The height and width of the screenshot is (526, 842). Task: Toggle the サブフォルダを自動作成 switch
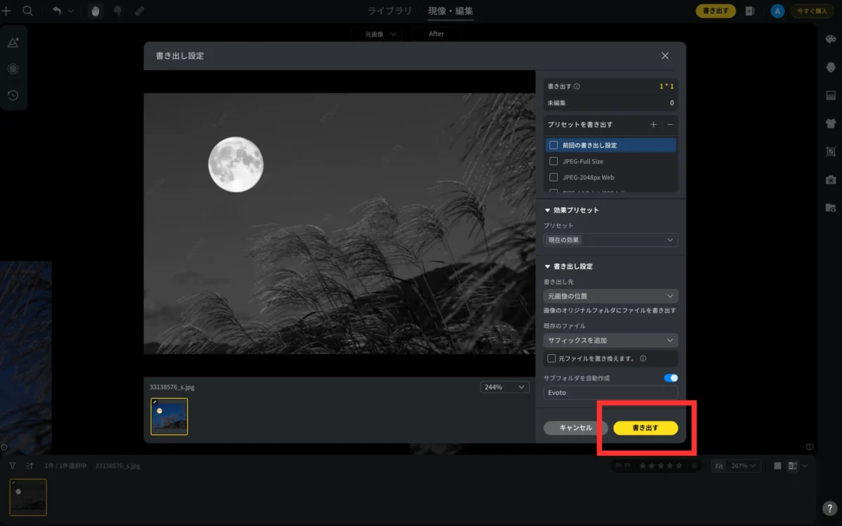671,378
